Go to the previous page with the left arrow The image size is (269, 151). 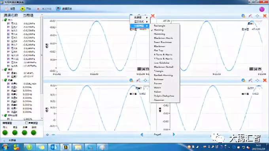point(142,134)
